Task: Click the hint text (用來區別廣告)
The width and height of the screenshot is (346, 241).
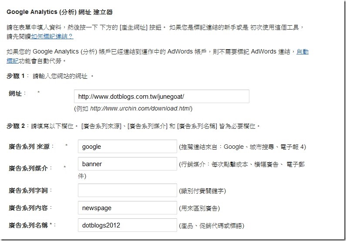Action: pos(199,208)
